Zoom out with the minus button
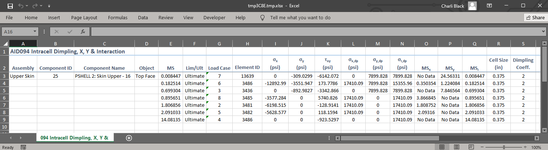Screen dimensions: 548x150 (x=483, y=147)
